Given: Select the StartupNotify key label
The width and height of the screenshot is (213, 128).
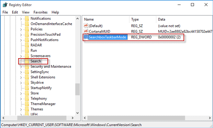Looking at the screenshot, I should click(41, 88).
